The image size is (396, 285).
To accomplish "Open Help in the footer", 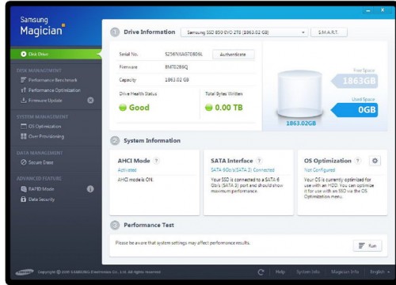I will coord(280,272).
